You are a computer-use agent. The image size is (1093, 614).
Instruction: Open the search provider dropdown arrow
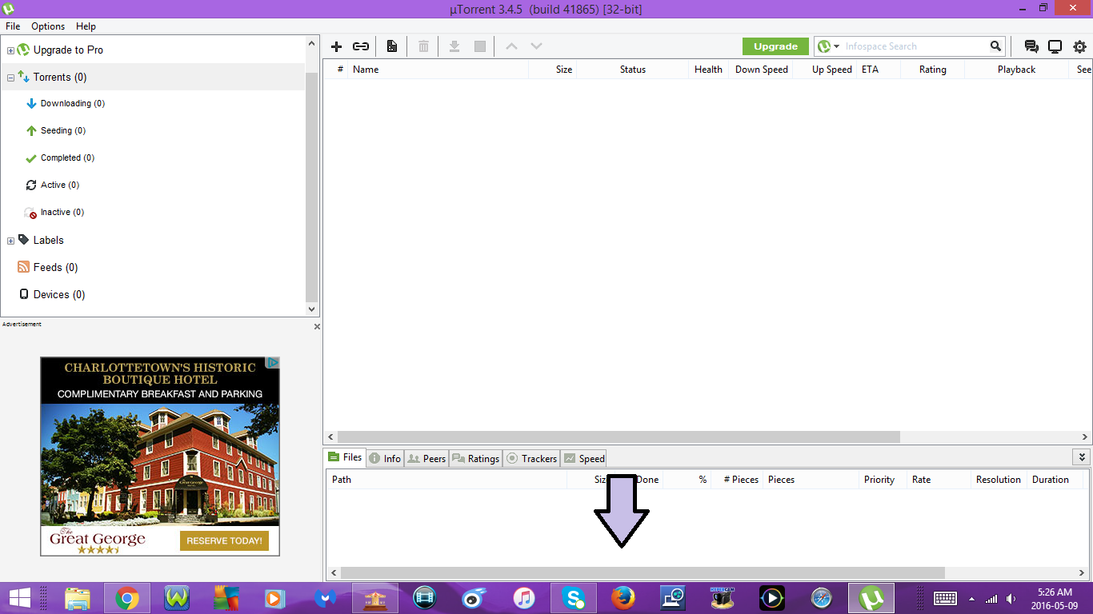point(836,47)
